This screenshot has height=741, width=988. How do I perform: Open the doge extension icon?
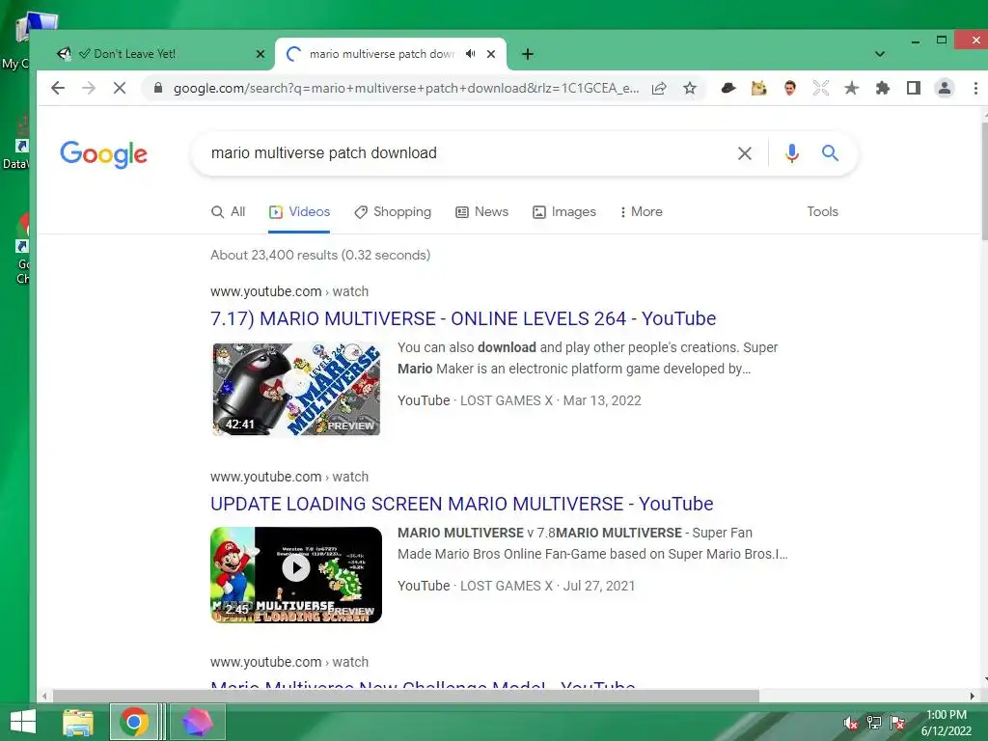point(759,88)
